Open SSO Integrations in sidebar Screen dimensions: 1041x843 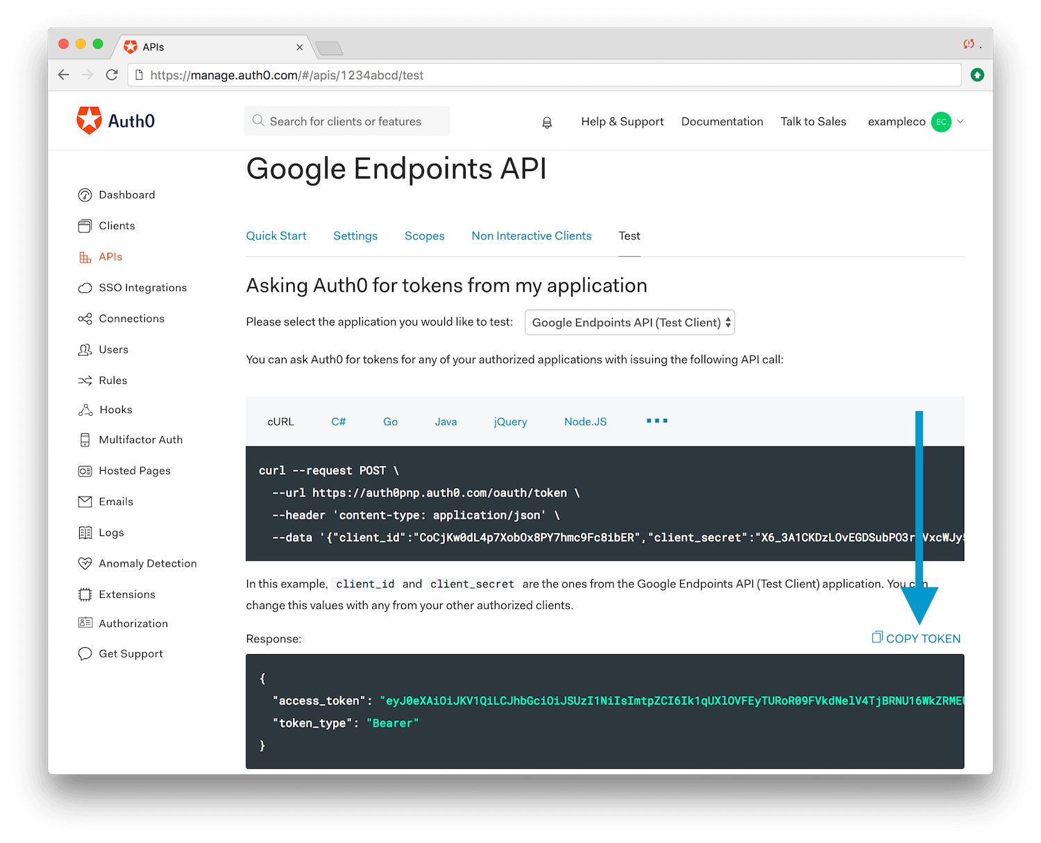[143, 287]
